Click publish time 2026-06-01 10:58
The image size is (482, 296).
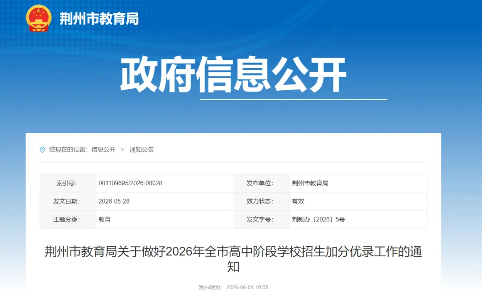tap(247, 288)
